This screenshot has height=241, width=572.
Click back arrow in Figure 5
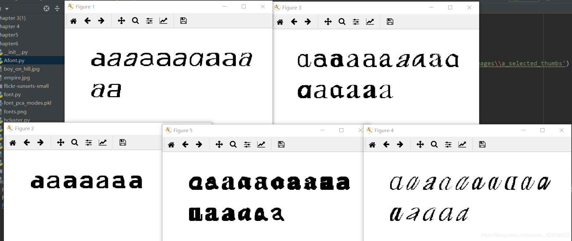coord(185,144)
